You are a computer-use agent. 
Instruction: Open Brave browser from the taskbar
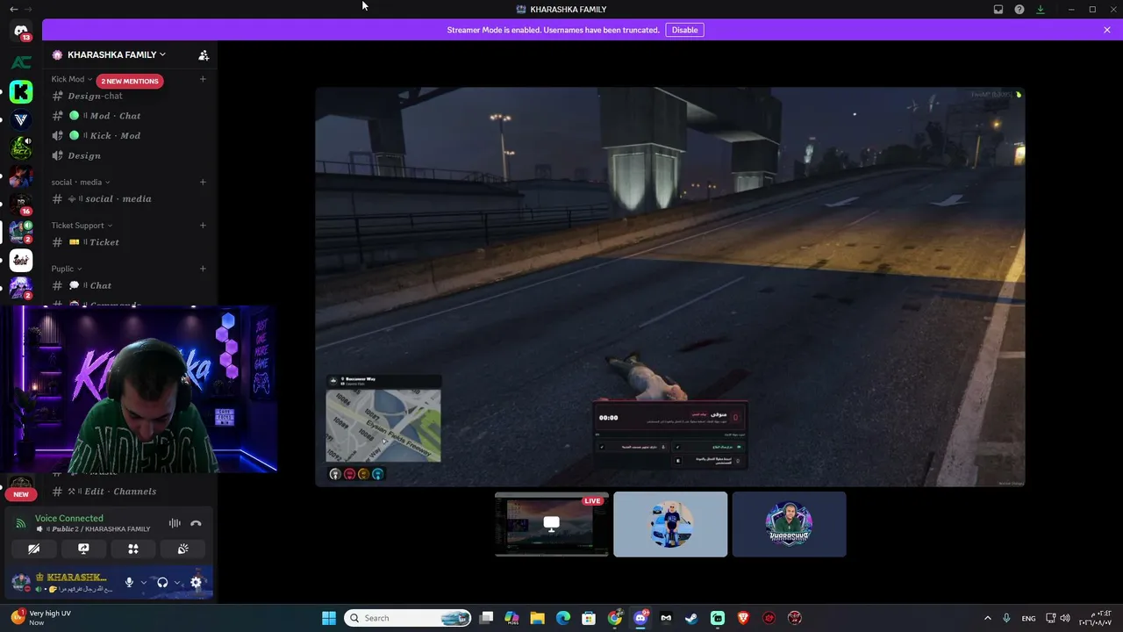click(x=744, y=618)
